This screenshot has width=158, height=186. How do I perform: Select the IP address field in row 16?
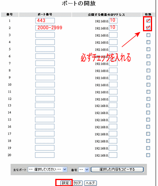click(113, 127)
